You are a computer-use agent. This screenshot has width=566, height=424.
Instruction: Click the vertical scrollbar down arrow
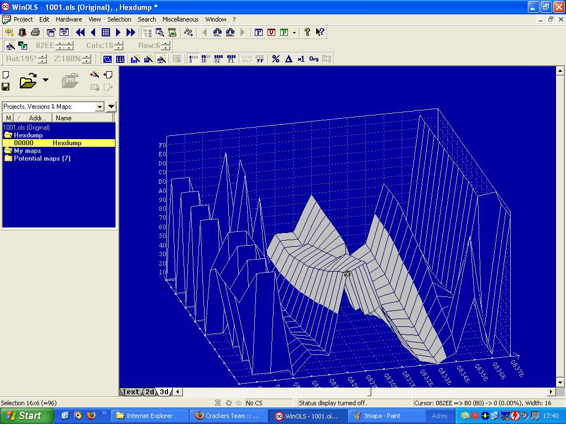(x=560, y=383)
